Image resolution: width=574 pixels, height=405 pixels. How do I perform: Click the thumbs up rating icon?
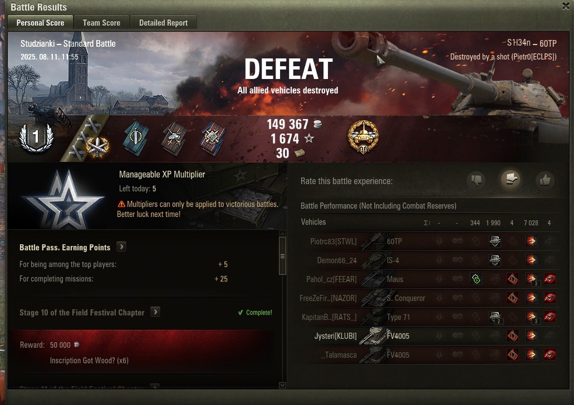click(545, 180)
